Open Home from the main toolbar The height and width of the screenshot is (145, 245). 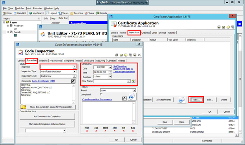(x=7, y=13)
